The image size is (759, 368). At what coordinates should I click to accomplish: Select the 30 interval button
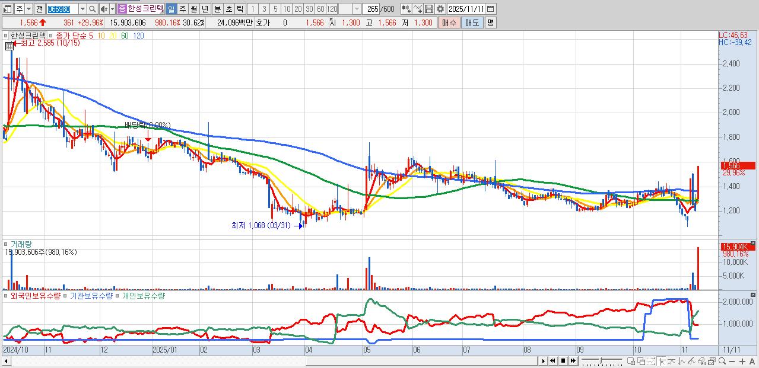[x=309, y=9]
